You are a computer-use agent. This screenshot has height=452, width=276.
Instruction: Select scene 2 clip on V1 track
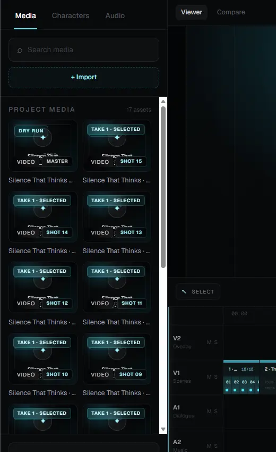click(x=268, y=377)
